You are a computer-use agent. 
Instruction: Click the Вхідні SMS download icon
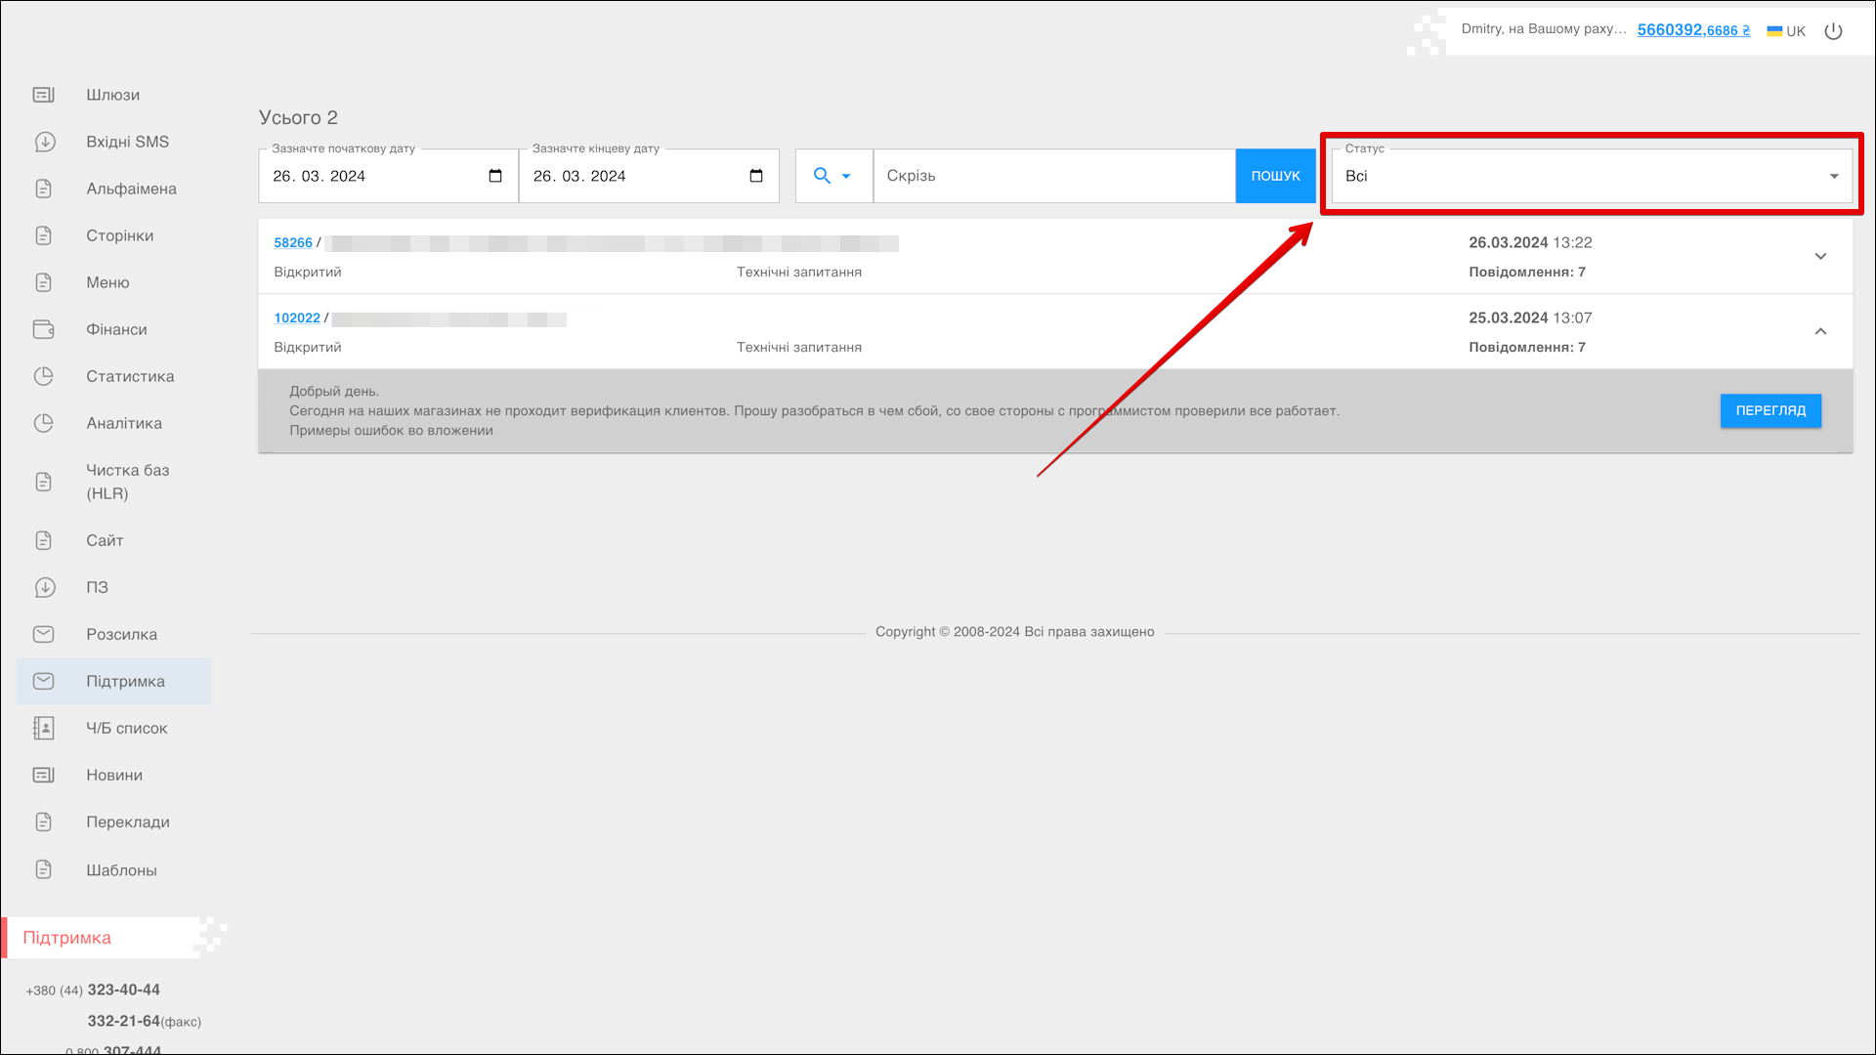(x=44, y=142)
